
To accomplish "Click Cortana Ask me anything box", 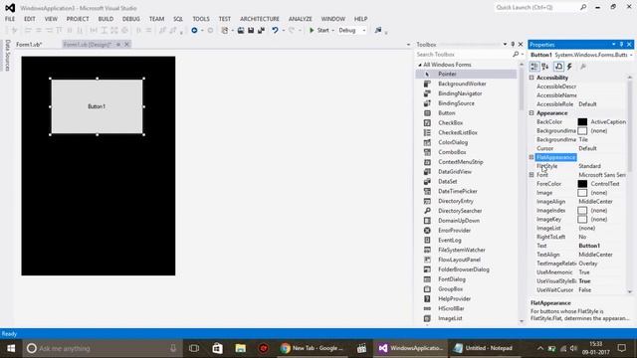I will (102, 348).
